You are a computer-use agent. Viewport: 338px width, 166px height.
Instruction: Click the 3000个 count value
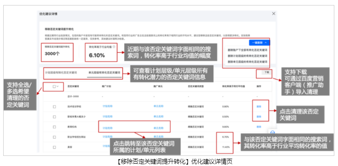(52, 54)
